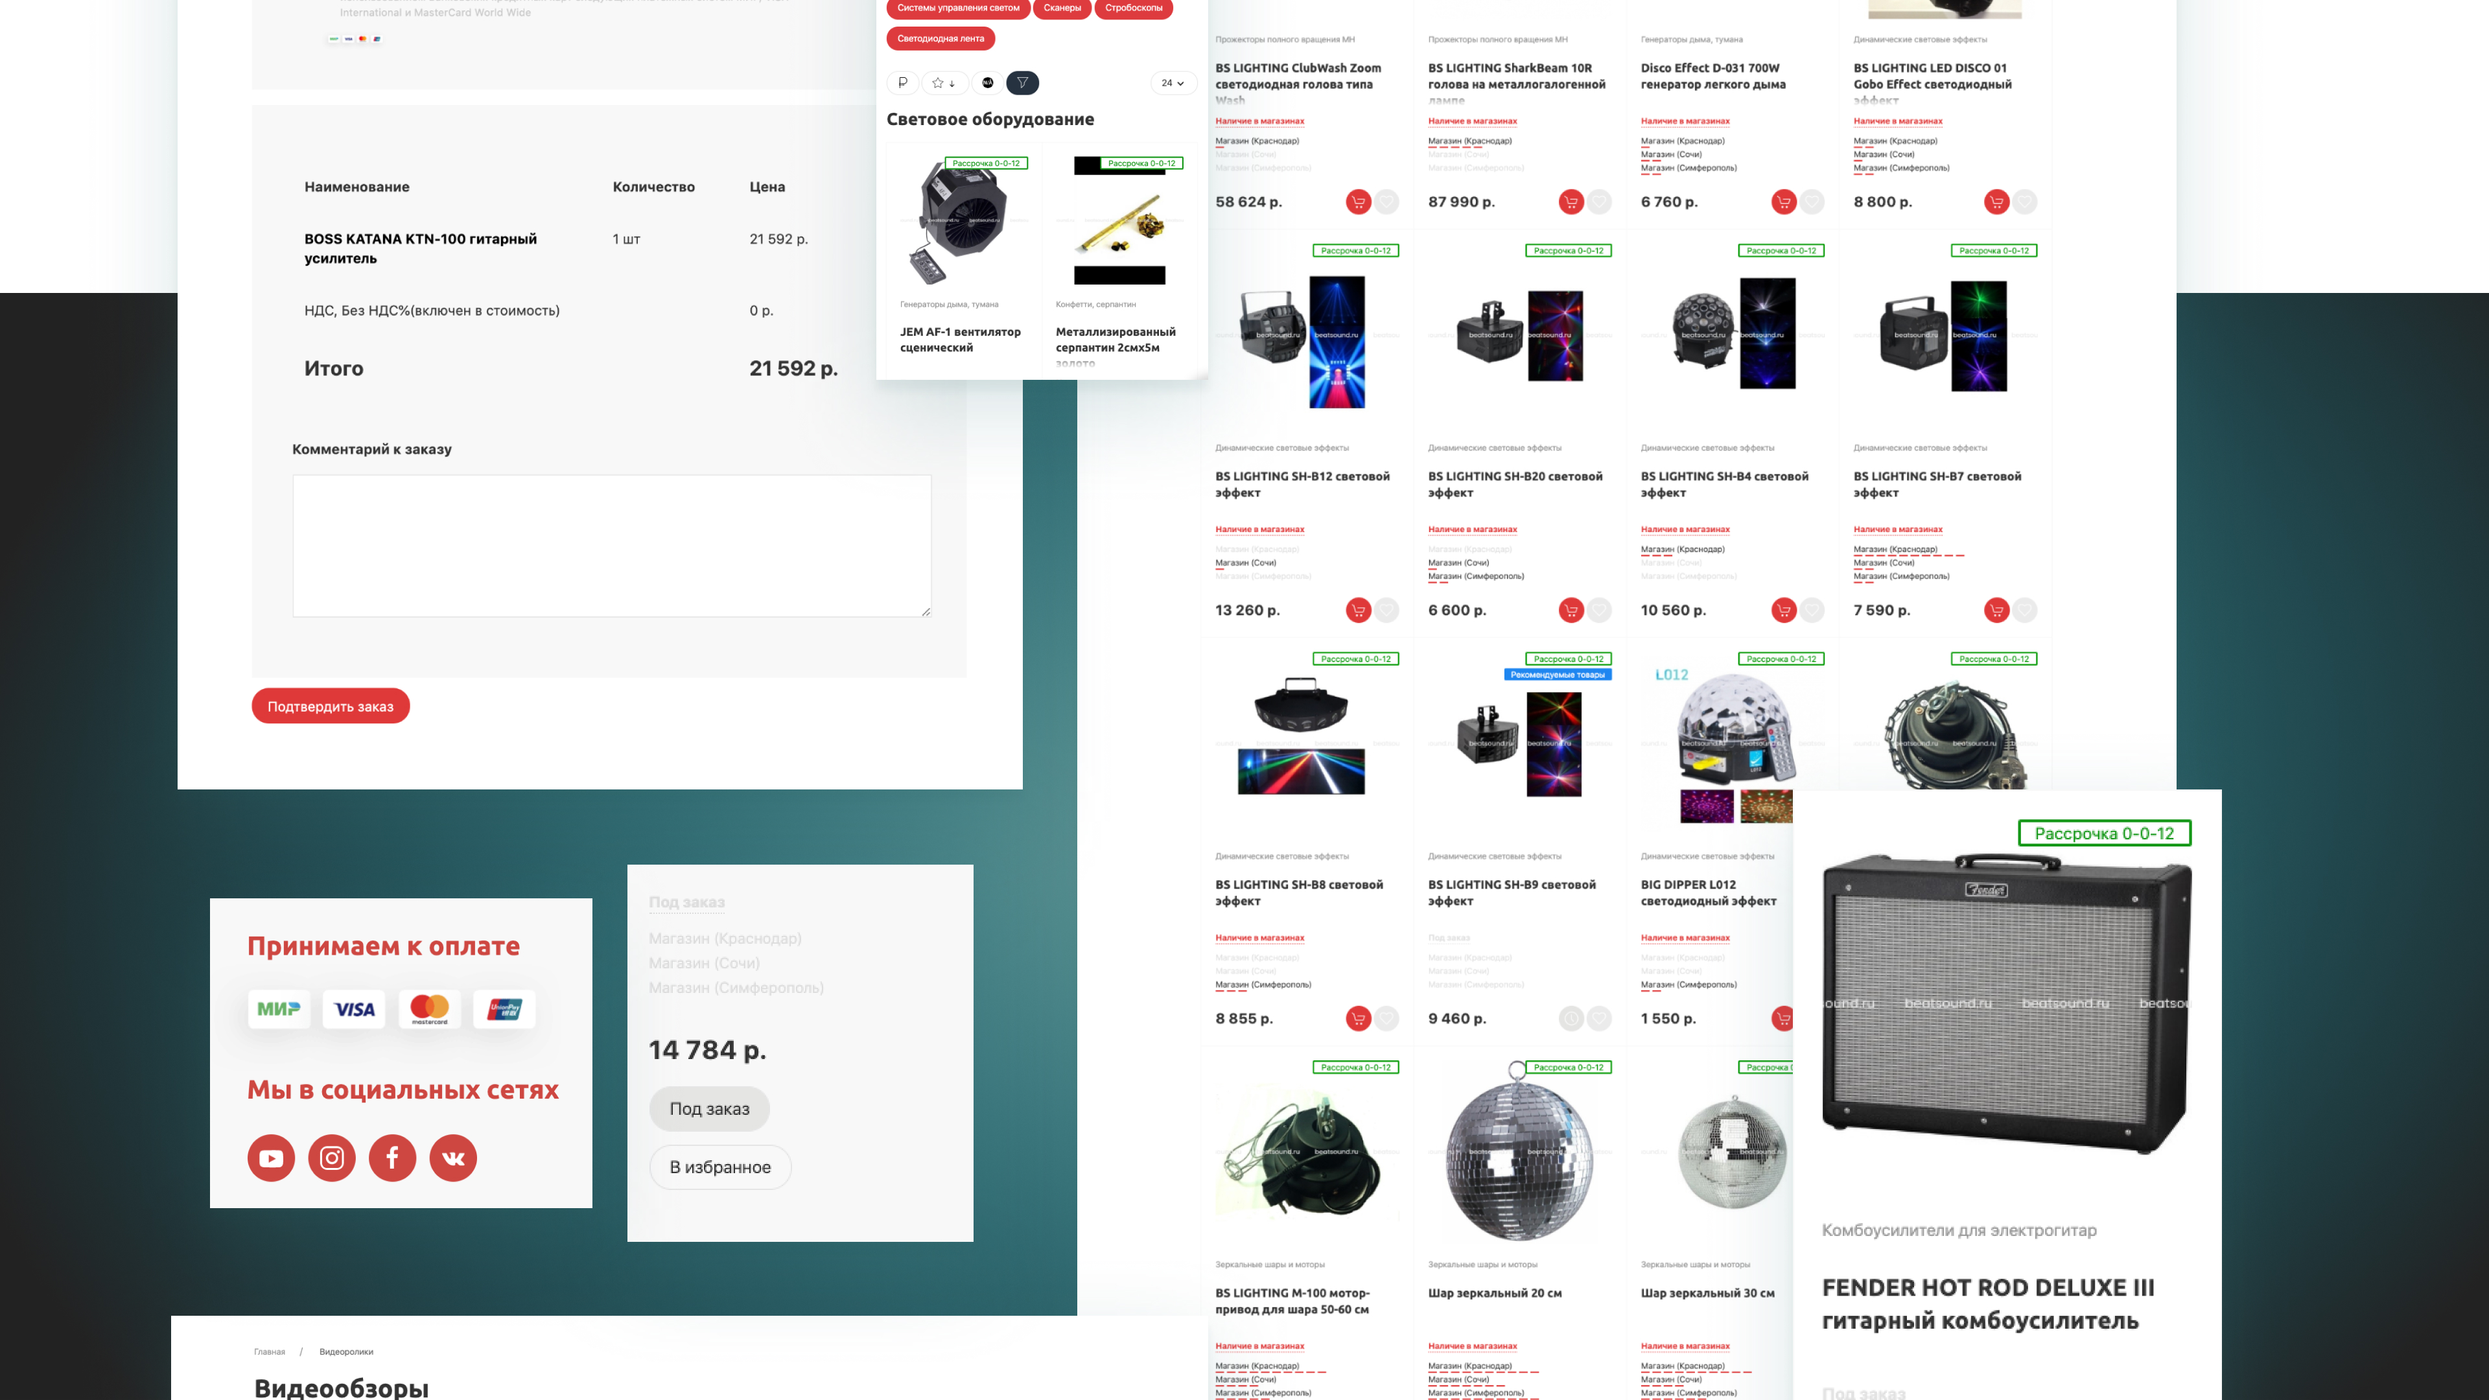This screenshot has height=1400, width=2489.
Task: Favorite the SH-B20 with heart
Action: 1600,611
